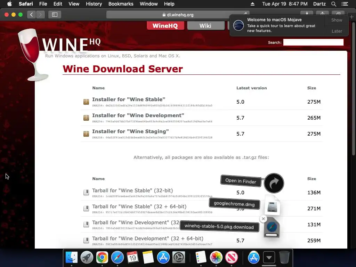The image size is (356, 267).
Task: Reload the page with the refresh icon
Action: tap(245, 14)
